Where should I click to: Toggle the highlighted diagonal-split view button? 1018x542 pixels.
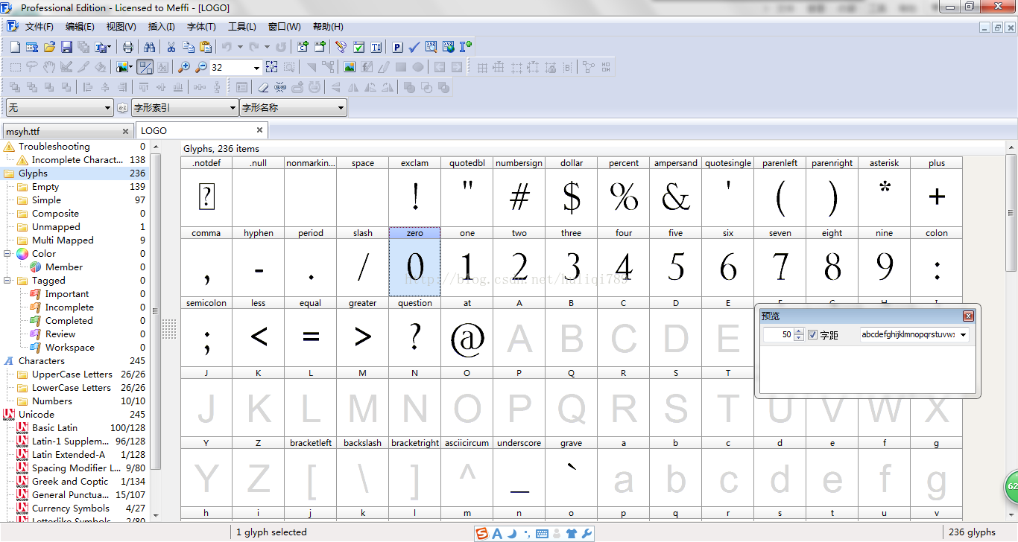pyautogui.click(x=145, y=67)
